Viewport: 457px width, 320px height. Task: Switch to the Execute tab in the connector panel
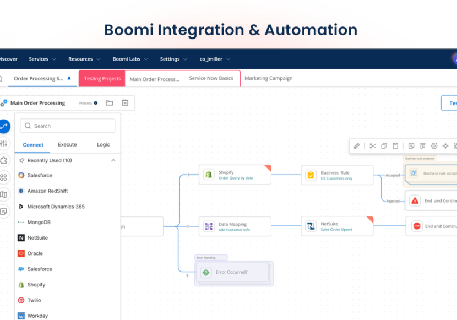click(x=67, y=144)
